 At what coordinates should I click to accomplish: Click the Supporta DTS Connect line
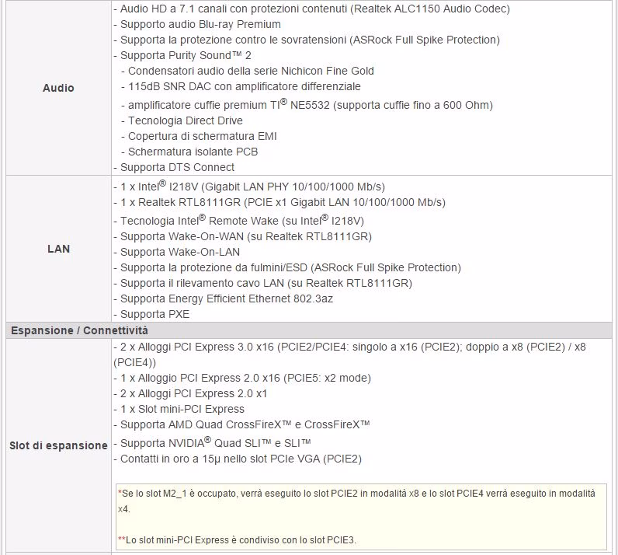[x=174, y=167]
